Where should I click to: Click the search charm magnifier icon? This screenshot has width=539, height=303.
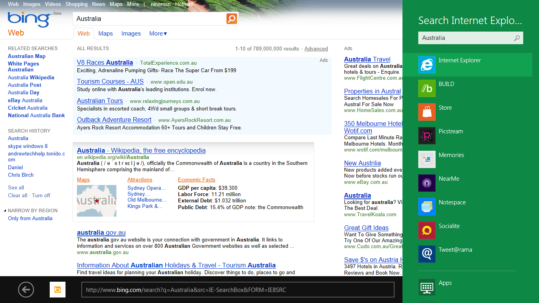click(517, 38)
